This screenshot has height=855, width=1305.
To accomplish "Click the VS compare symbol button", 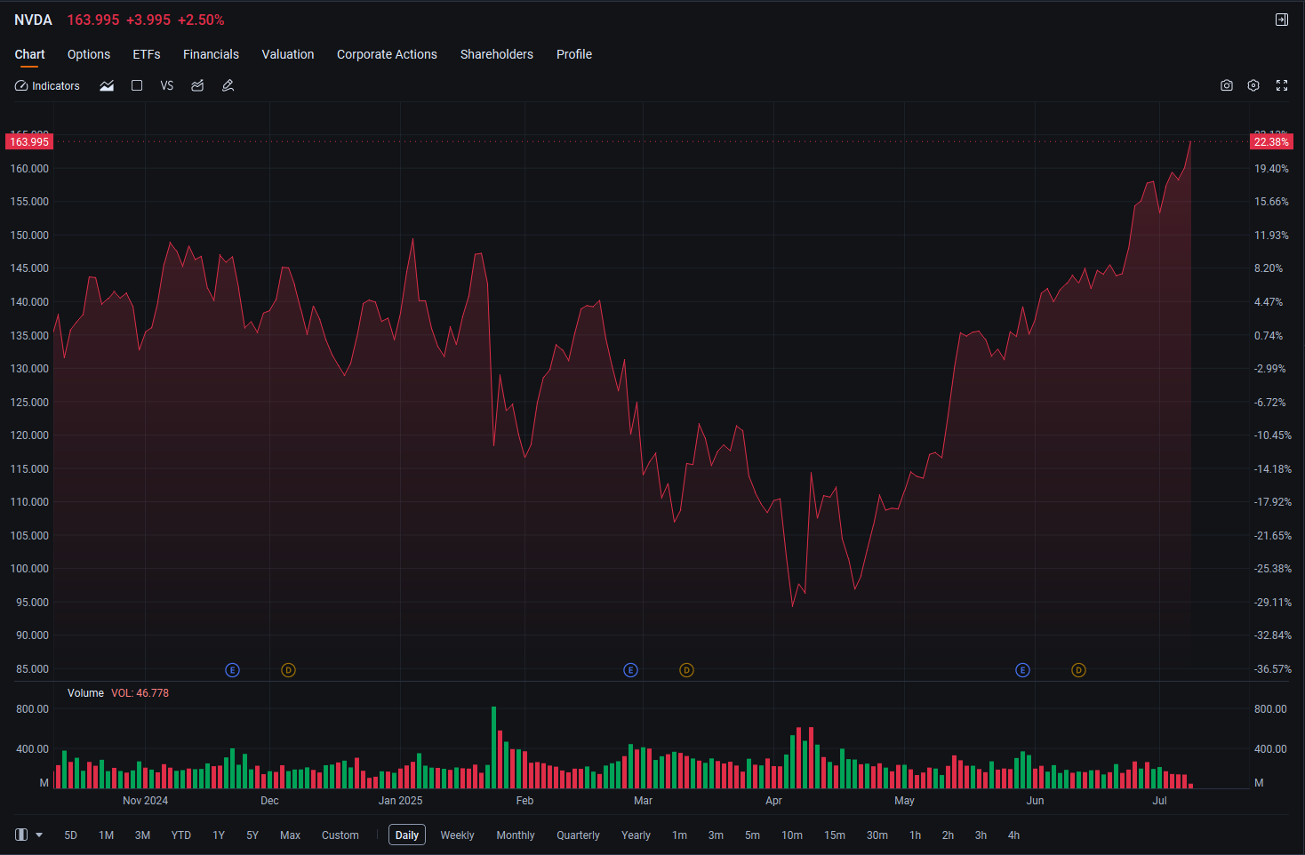I will point(167,86).
